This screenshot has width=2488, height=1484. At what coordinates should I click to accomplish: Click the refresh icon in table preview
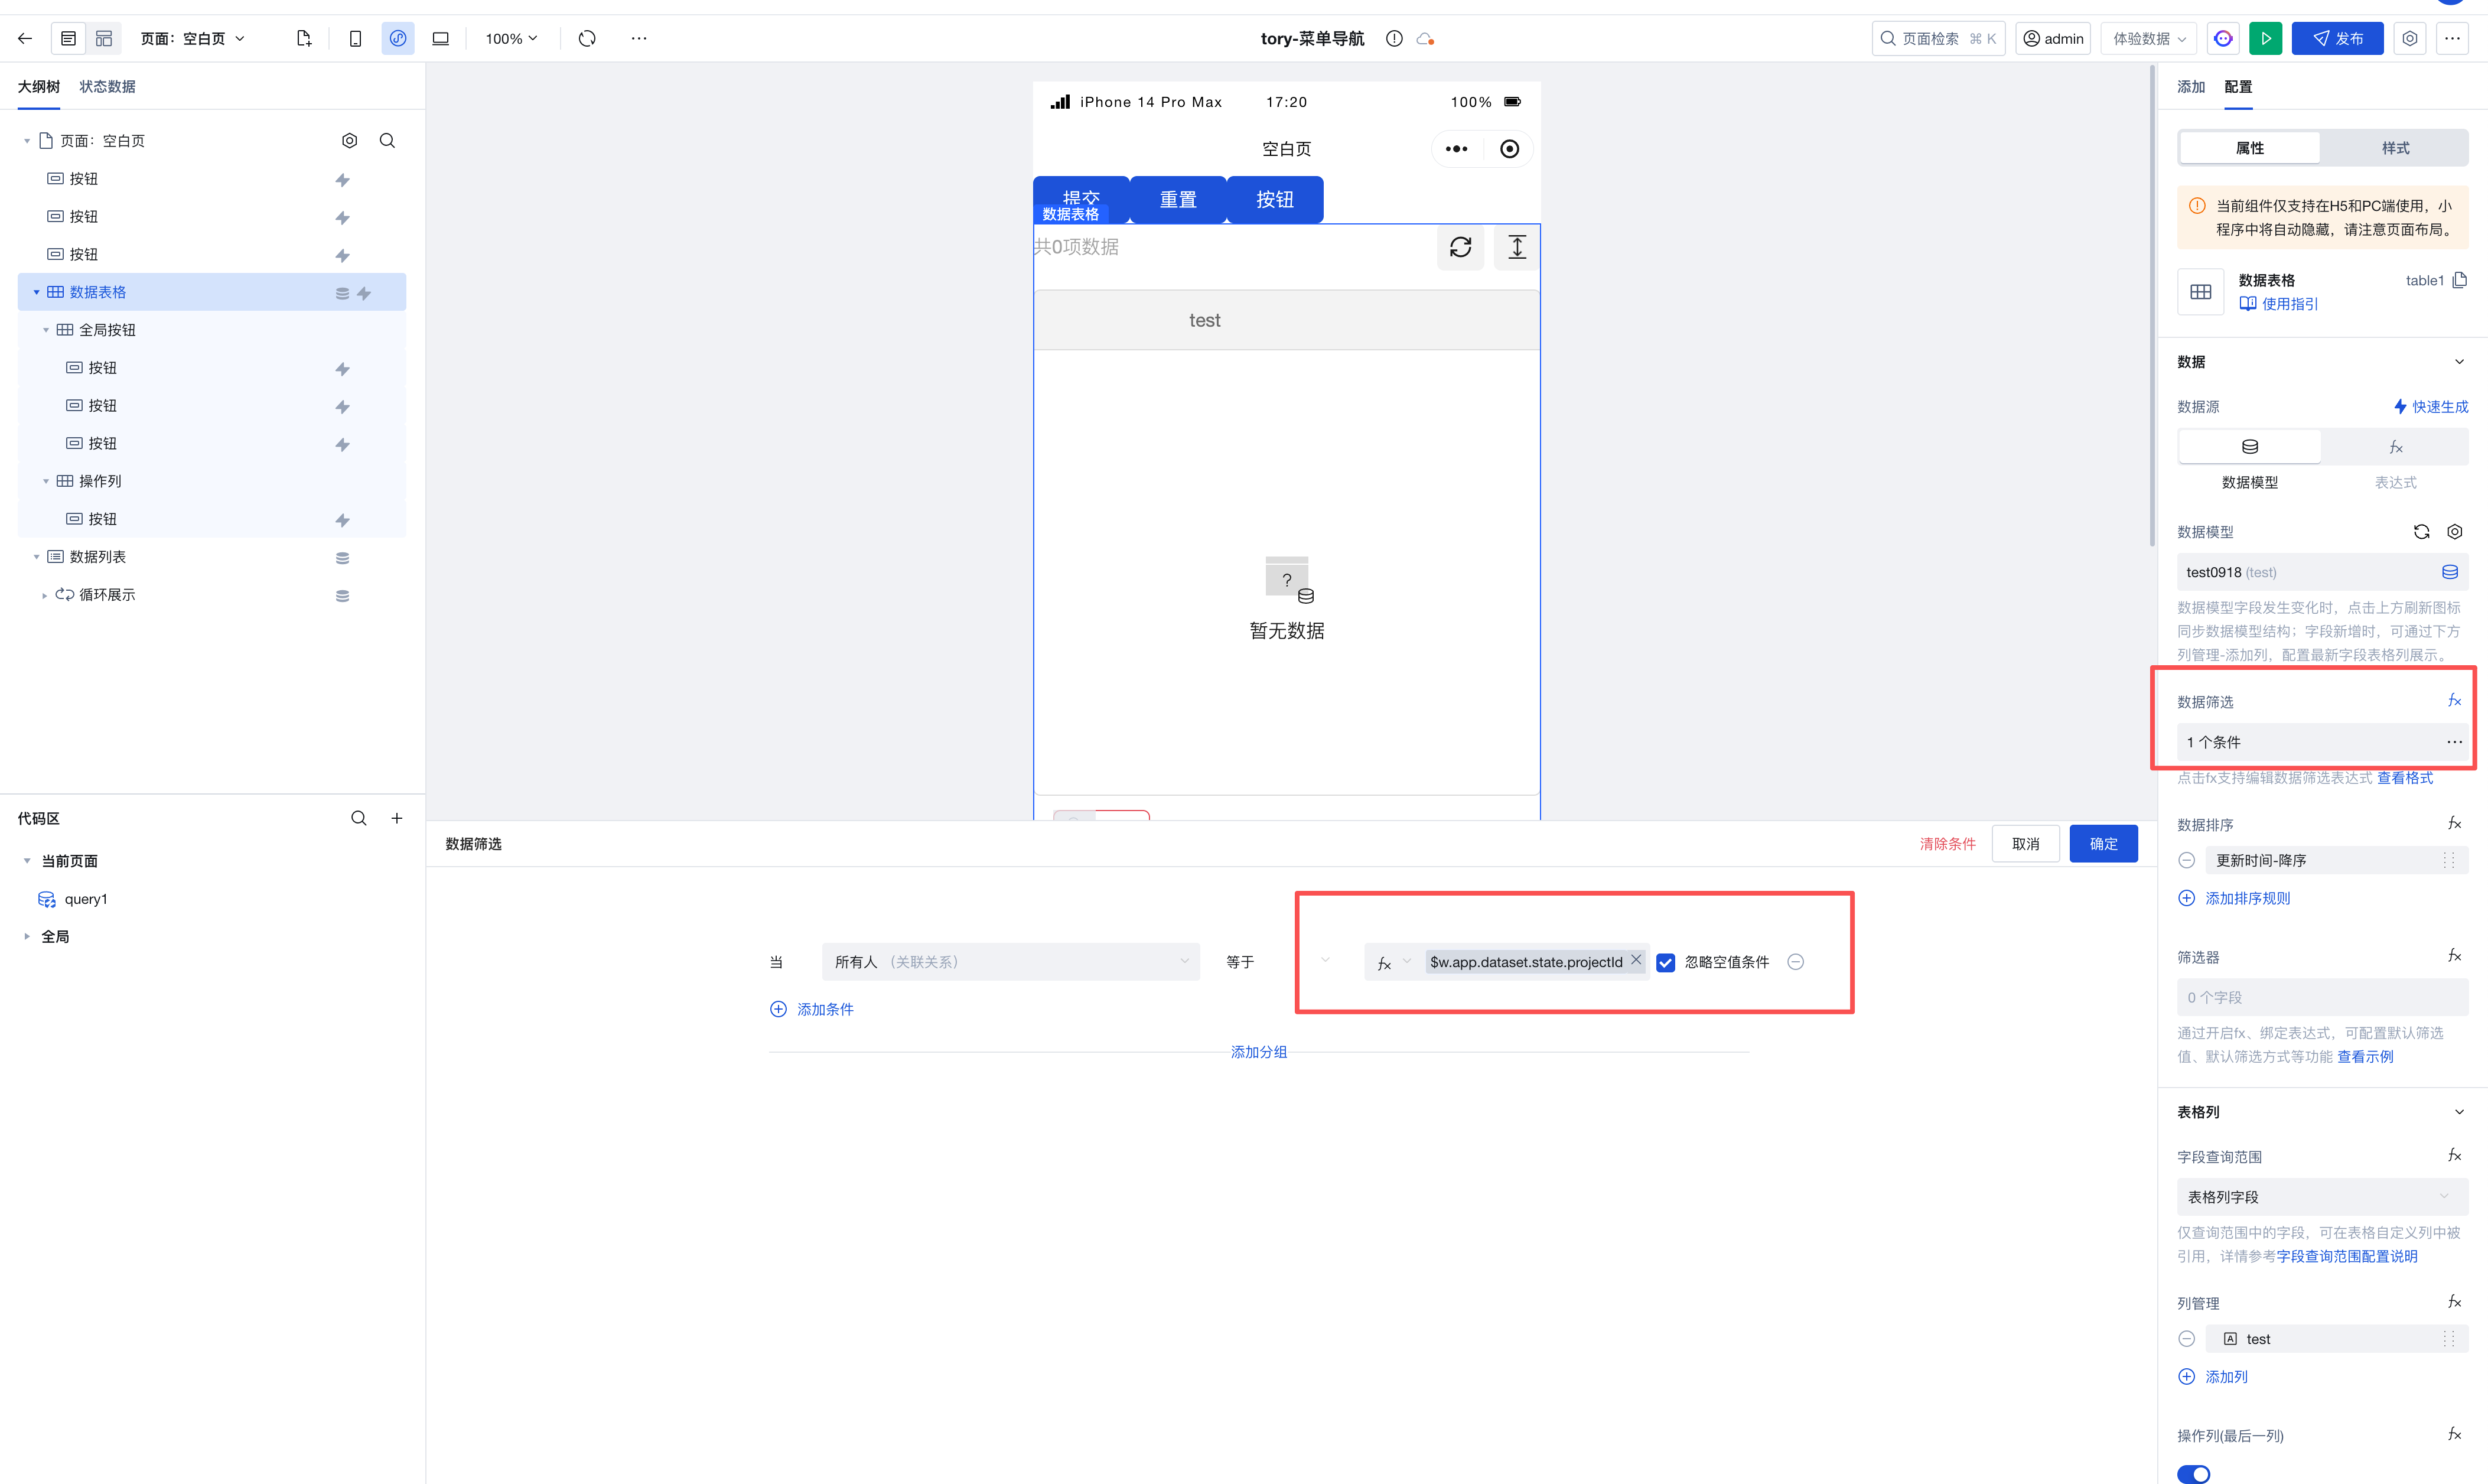1460,247
